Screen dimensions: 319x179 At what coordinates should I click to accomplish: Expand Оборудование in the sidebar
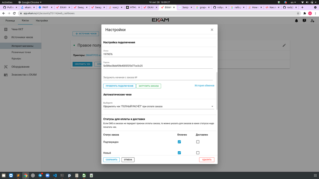(20, 67)
